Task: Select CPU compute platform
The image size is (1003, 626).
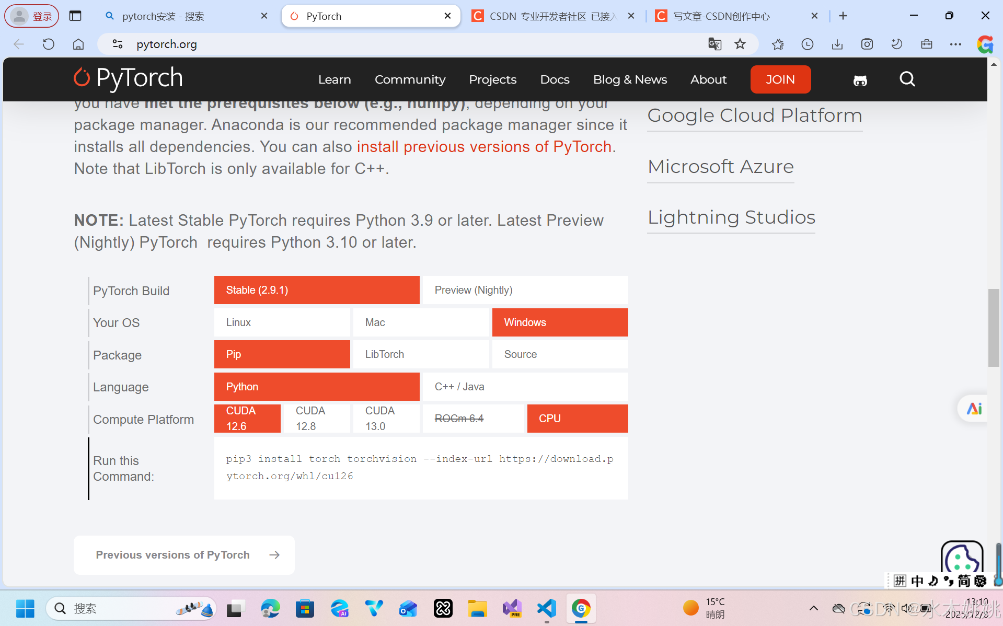Action: click(x=578, y=419)
